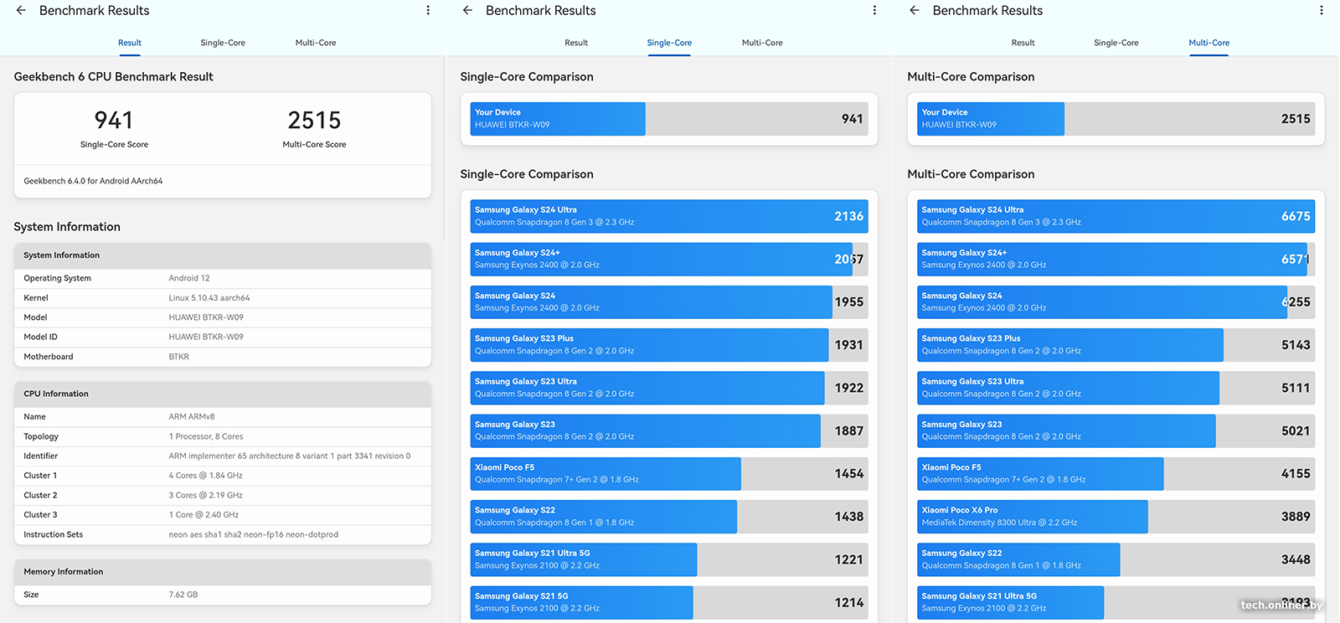Select the Cluster 3 row
Viewport: 1340px width, 623px height.
coord(223,515)
